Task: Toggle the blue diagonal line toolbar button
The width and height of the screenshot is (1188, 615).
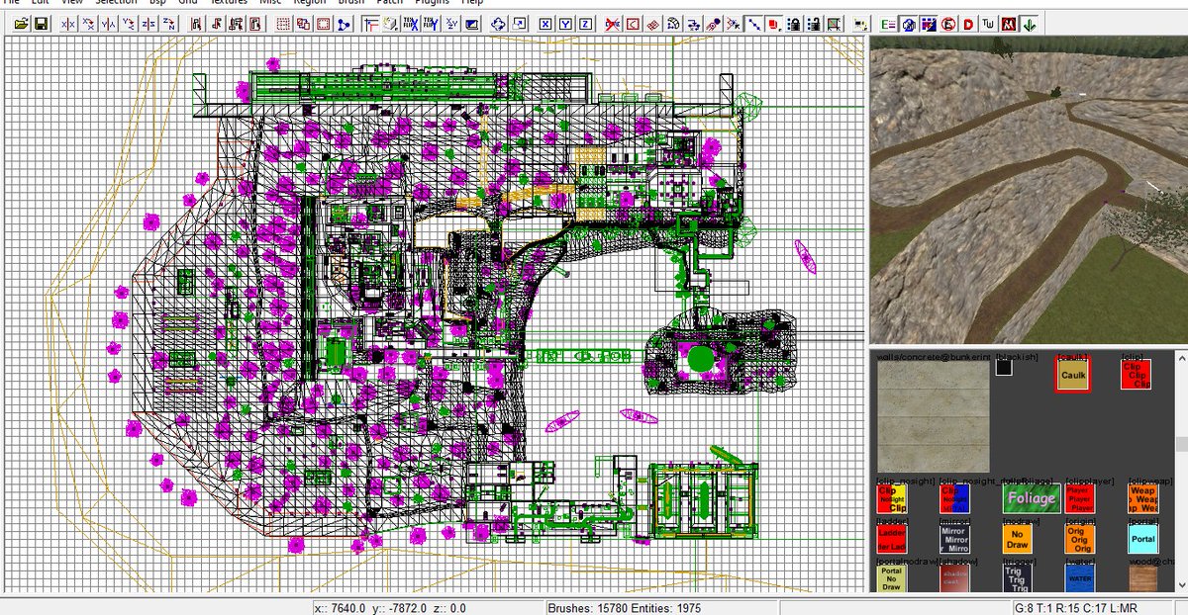Action: coord(753,24)
